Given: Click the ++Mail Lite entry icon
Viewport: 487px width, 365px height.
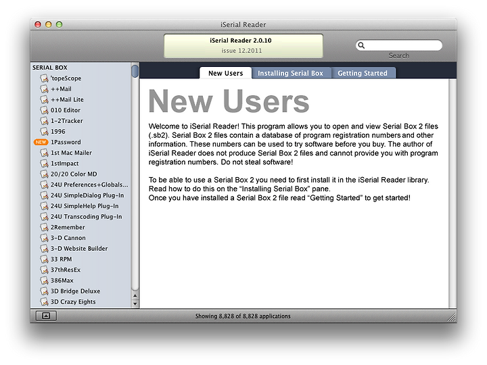Looking at the screenshot, I should pyautogui.click(x=44, y=99).
